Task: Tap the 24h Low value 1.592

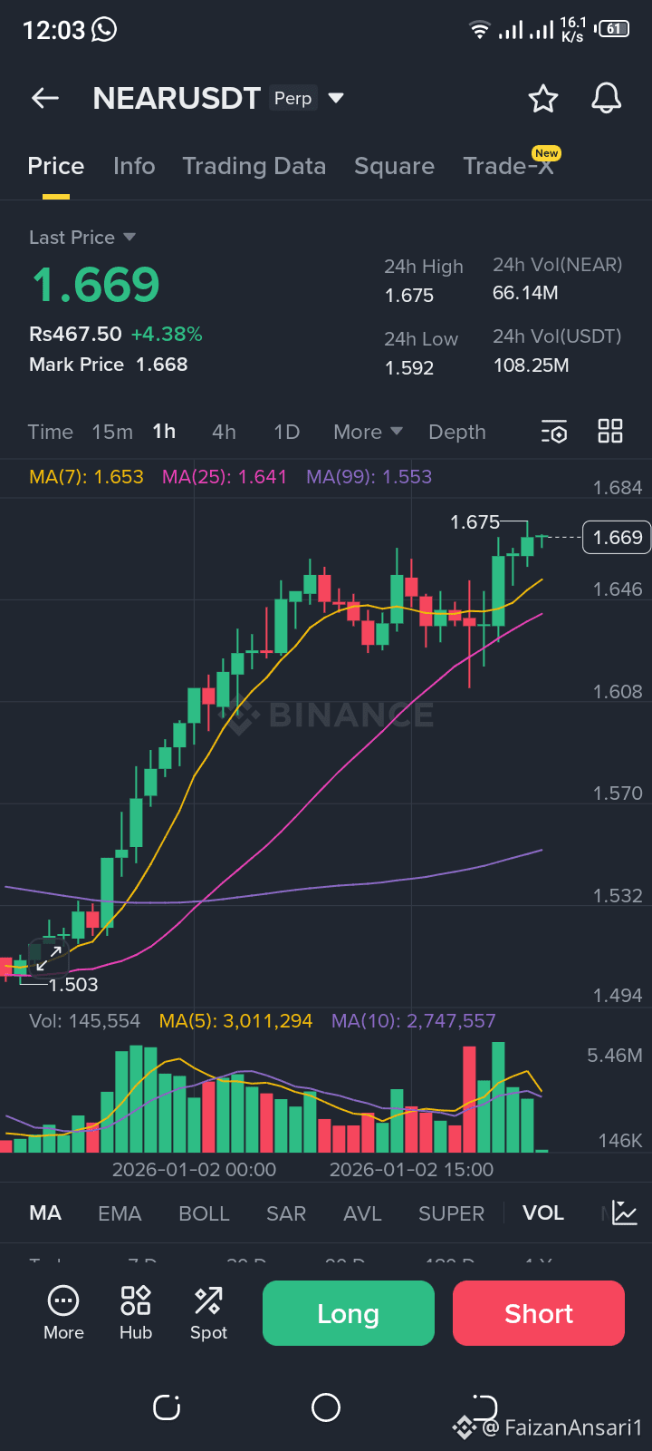Action: pyautogui.click(x=409, y=368)
